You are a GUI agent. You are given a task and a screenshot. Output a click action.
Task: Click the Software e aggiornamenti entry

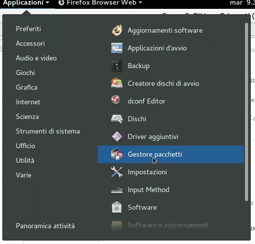tap(167, 225)
